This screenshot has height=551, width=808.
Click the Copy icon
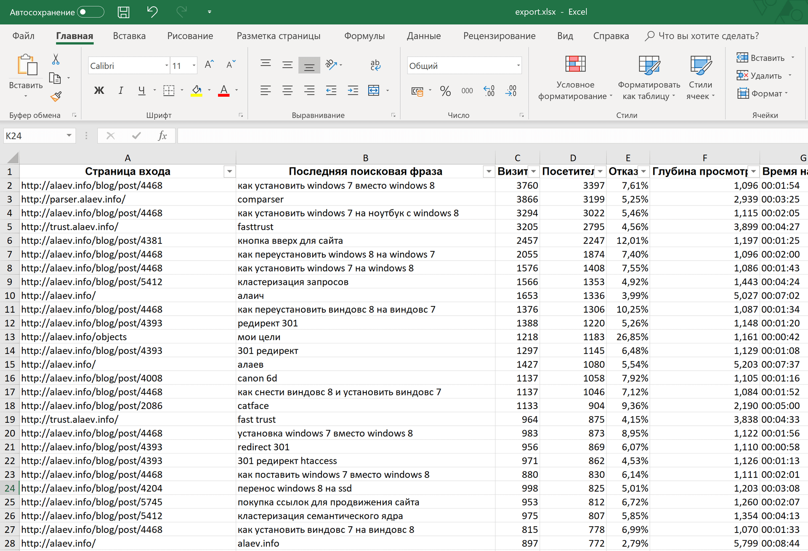click(55, 78)
